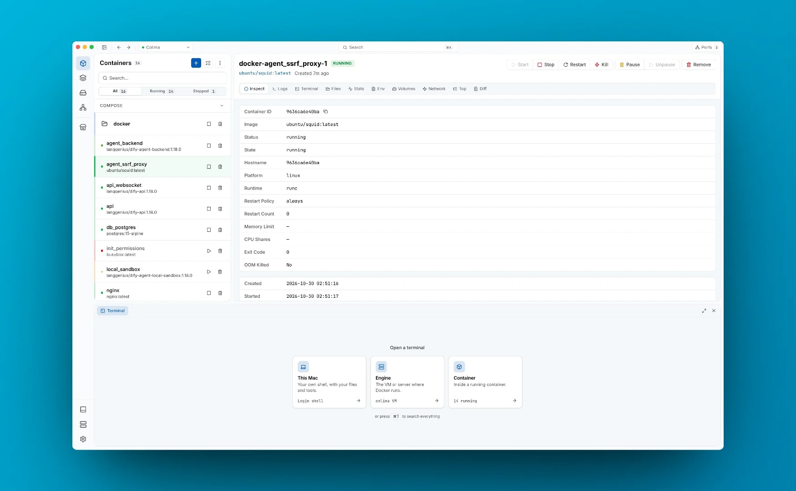796x491 pixels.
Task: Switch to the Stats tab
Action: pos(356,89)
